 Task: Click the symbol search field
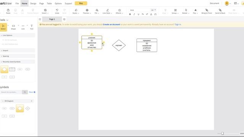[11, 92]
